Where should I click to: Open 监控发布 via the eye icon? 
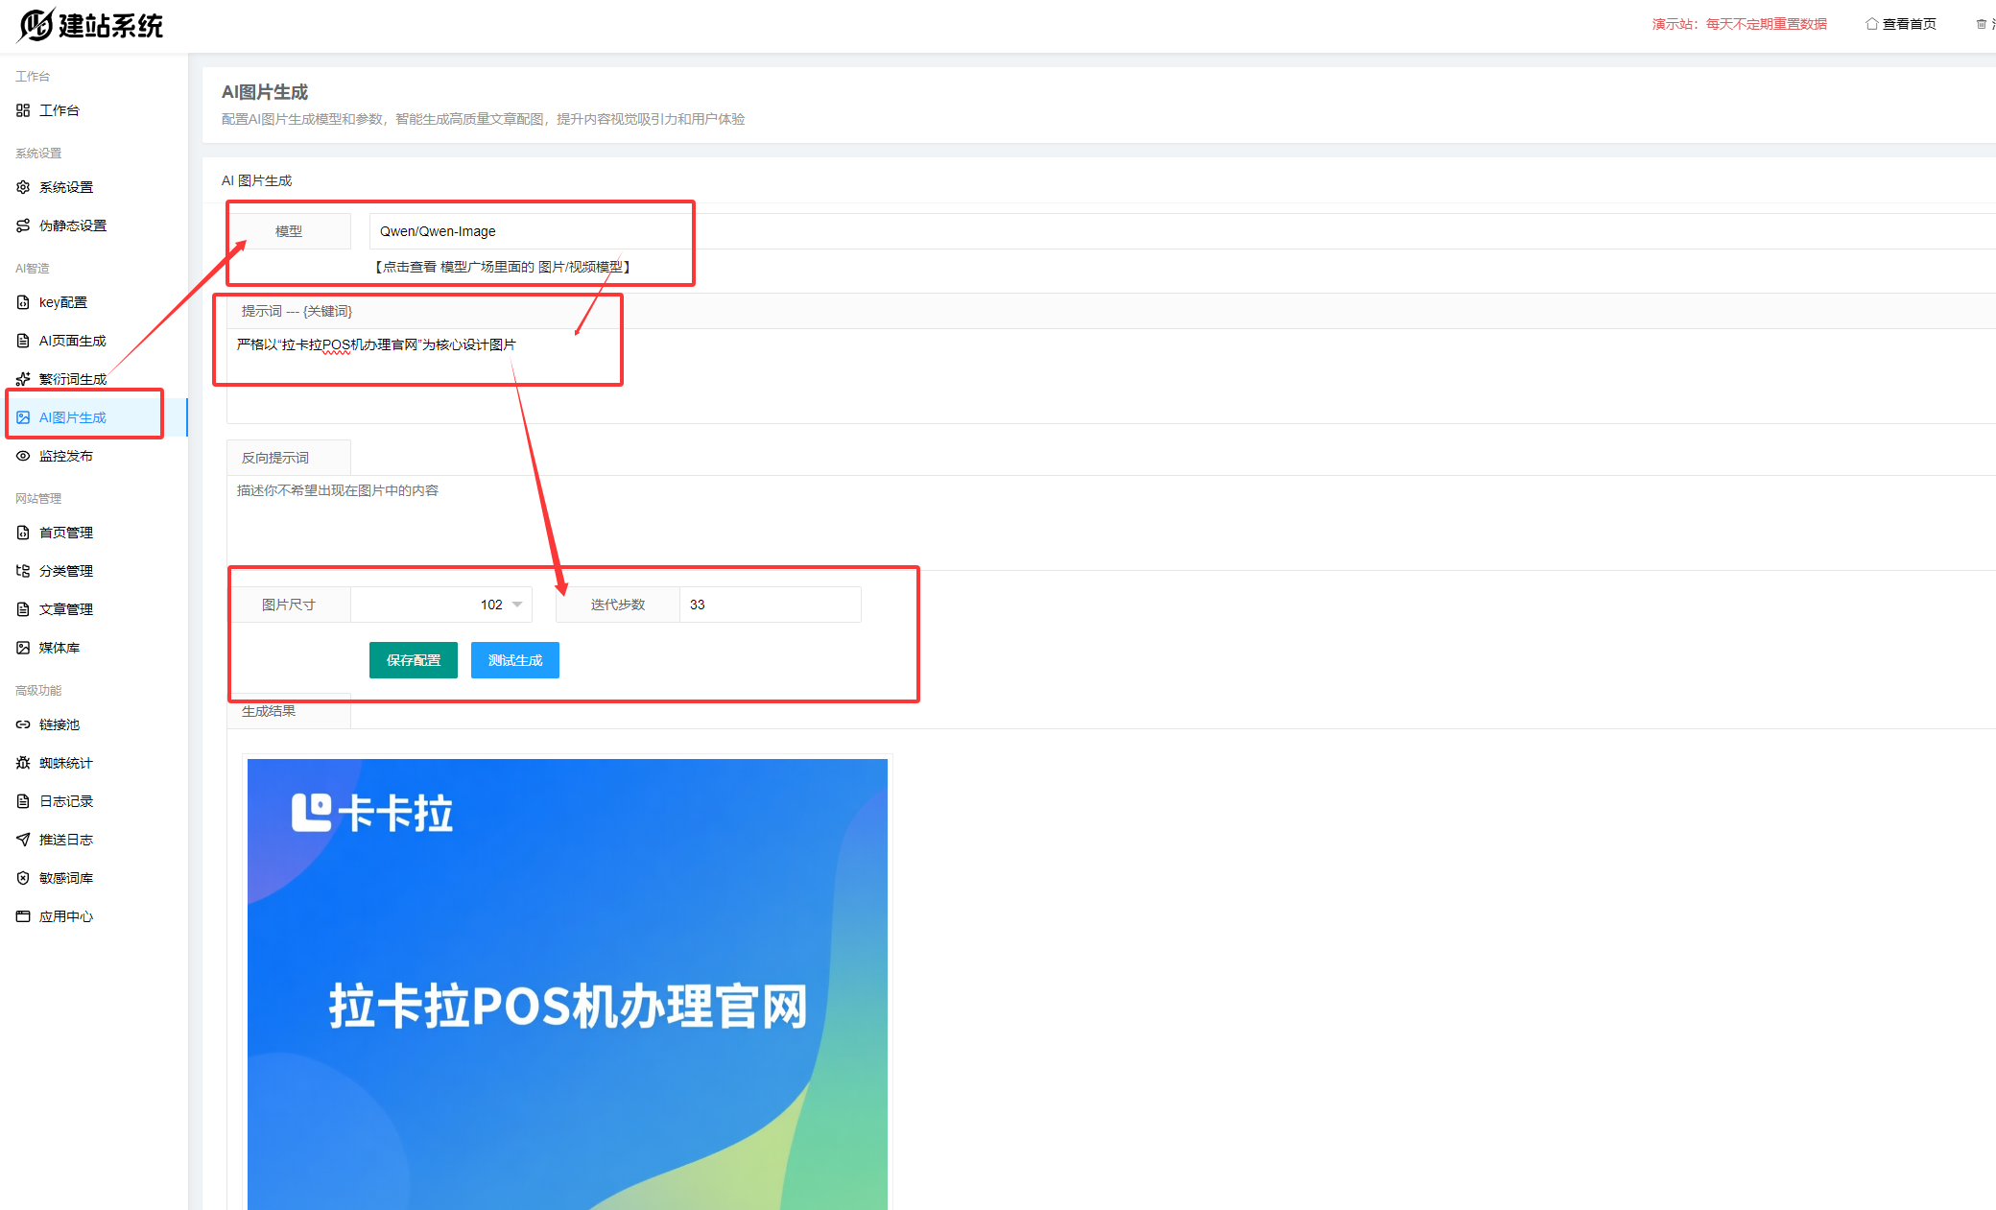point(23,456)
